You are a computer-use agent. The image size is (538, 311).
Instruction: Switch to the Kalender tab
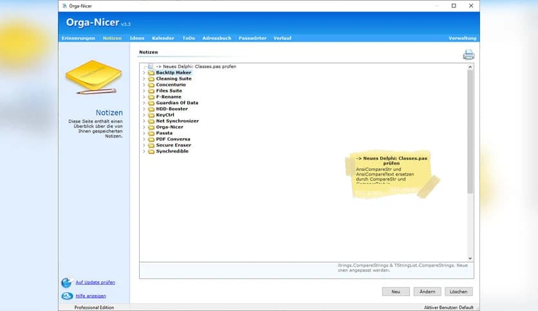point(163,39)
